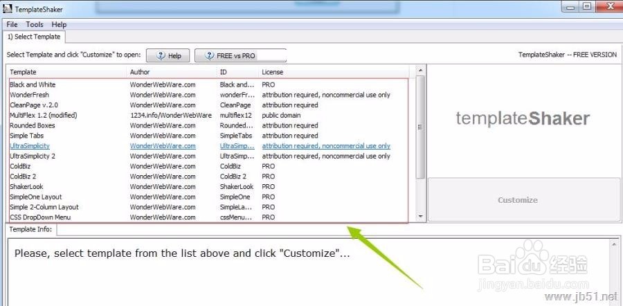Select the UltraSimplicity 2 template

pyautogui.click(x=208, y=156)
